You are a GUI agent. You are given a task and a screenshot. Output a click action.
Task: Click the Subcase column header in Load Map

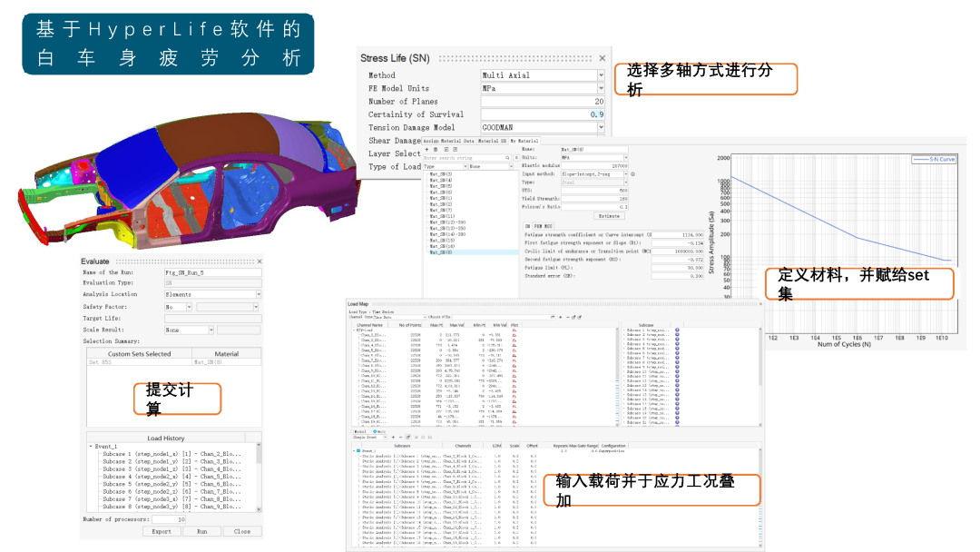coord(646,325)
